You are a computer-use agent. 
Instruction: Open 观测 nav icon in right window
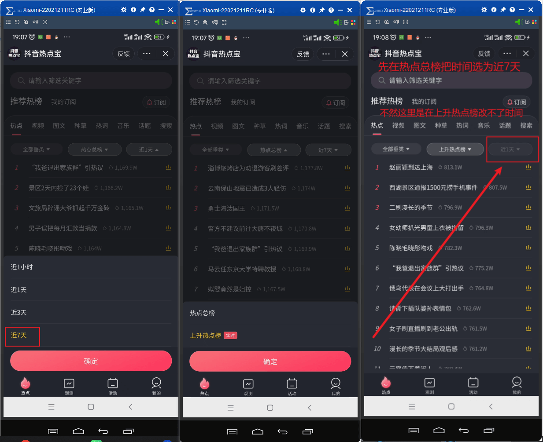429,386
